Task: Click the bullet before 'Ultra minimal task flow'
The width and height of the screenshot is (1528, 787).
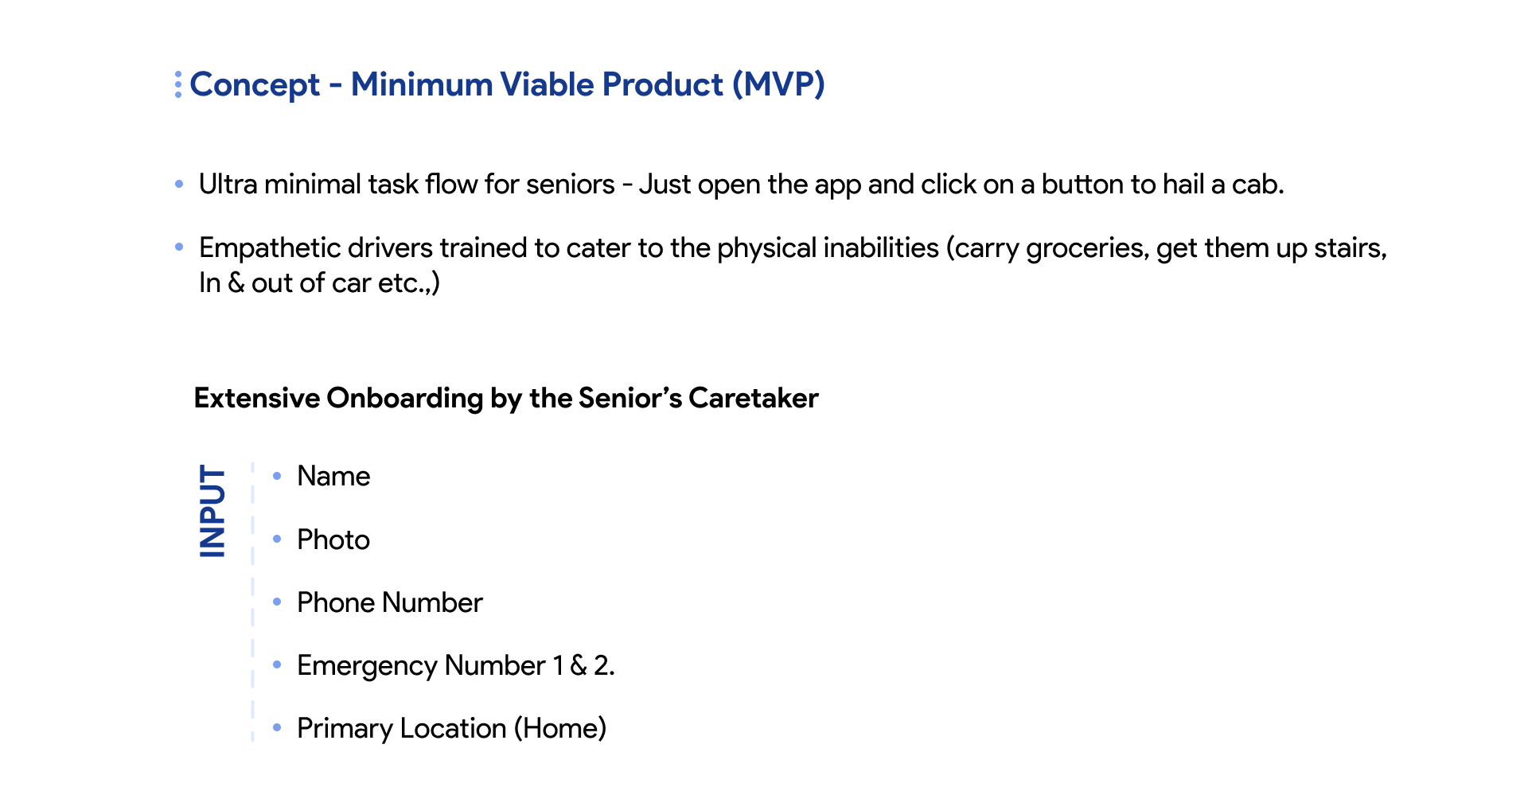Action: coord(179,185)
